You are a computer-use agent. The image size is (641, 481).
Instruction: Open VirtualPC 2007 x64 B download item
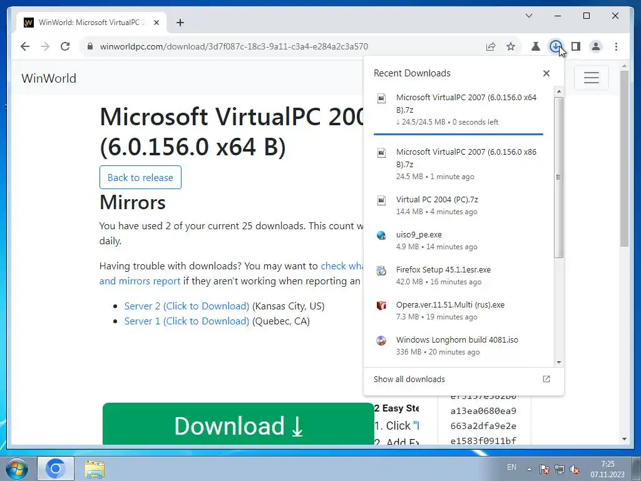coord(458,110)
